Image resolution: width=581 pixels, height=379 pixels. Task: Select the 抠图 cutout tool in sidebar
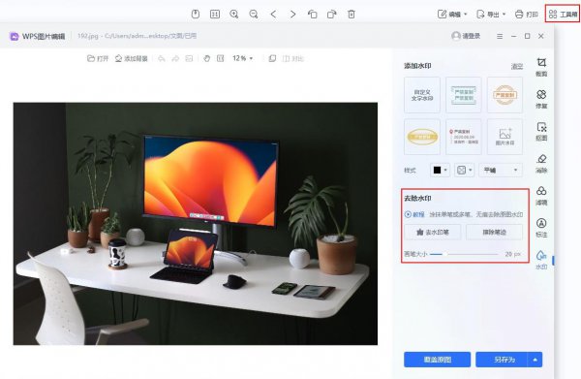[541, 132]
